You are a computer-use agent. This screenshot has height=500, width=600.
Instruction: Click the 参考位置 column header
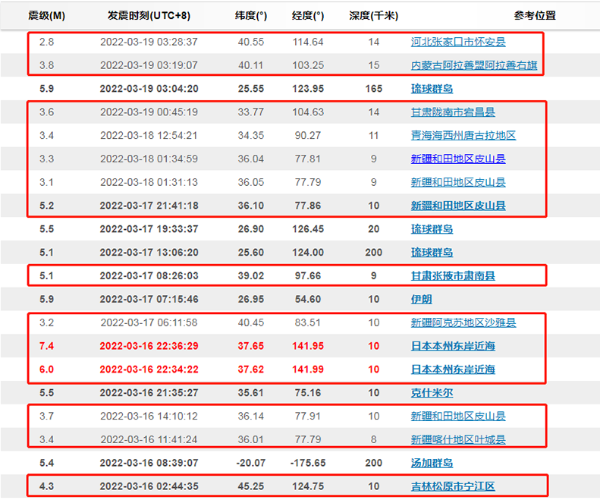(534, 15)
